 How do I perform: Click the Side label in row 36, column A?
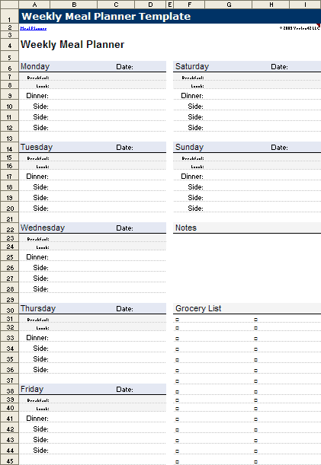[40, 370]
